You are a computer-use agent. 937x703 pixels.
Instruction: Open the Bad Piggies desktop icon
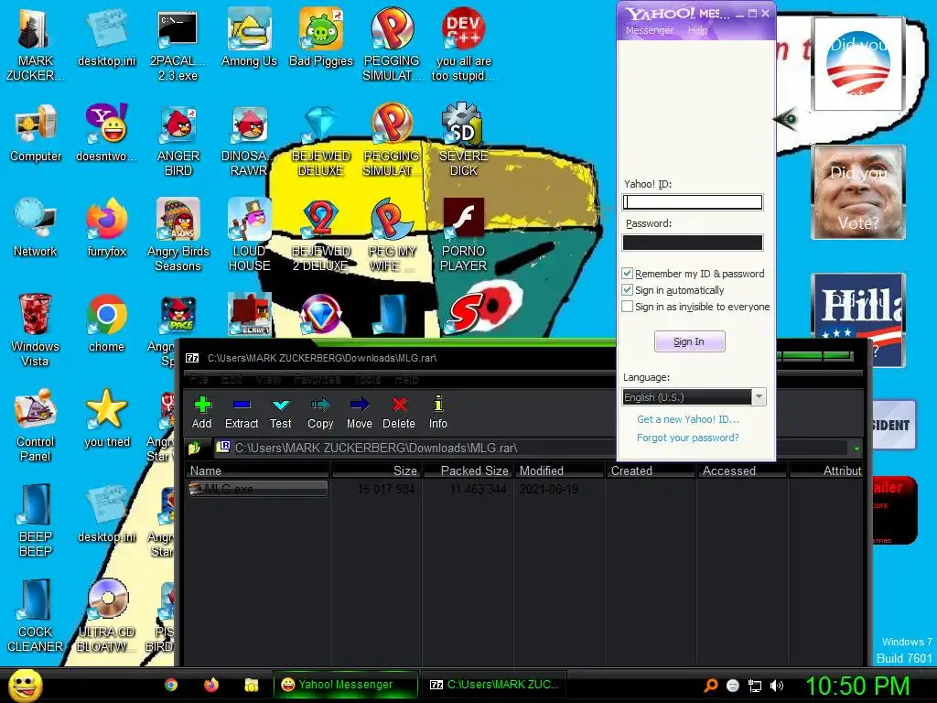(321, 38)
